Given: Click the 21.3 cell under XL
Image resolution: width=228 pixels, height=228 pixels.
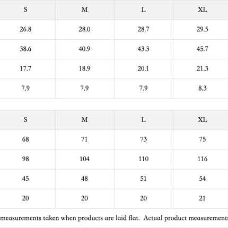Looking at the screenshot, I should (203, 69).
